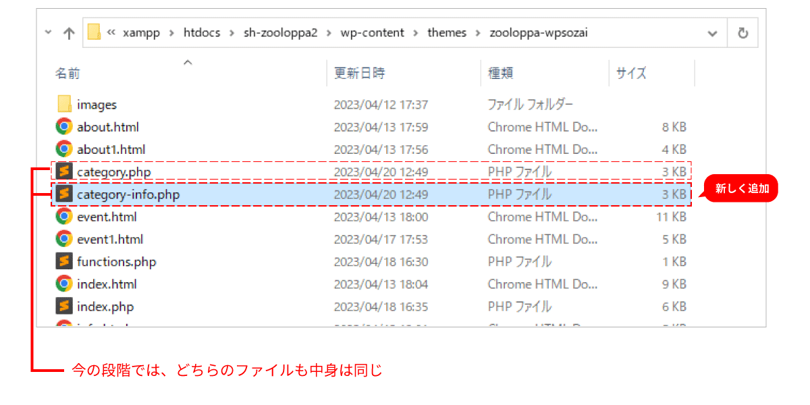
Task: Refresh the folder view
Action: [x=743, y=32]
